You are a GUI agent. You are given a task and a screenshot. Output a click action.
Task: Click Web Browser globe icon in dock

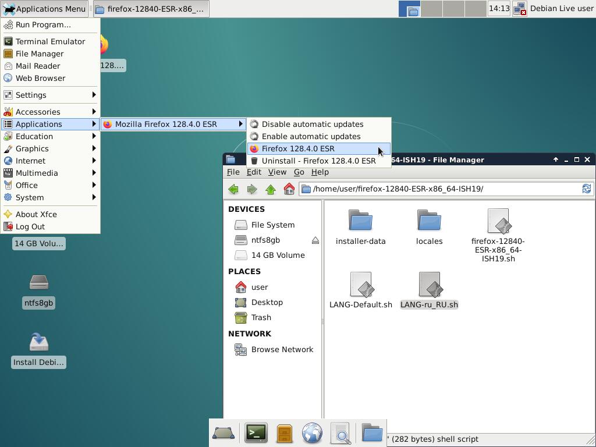312,433
